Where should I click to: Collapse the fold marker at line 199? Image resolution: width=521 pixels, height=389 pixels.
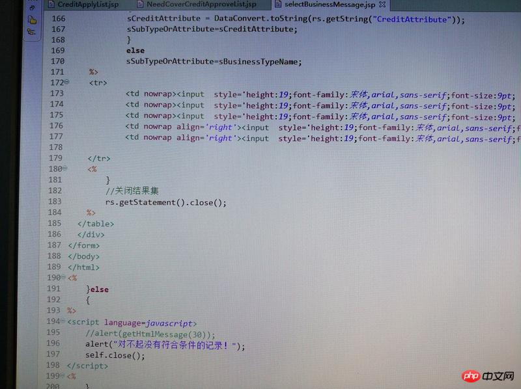[x=62, y=375]
